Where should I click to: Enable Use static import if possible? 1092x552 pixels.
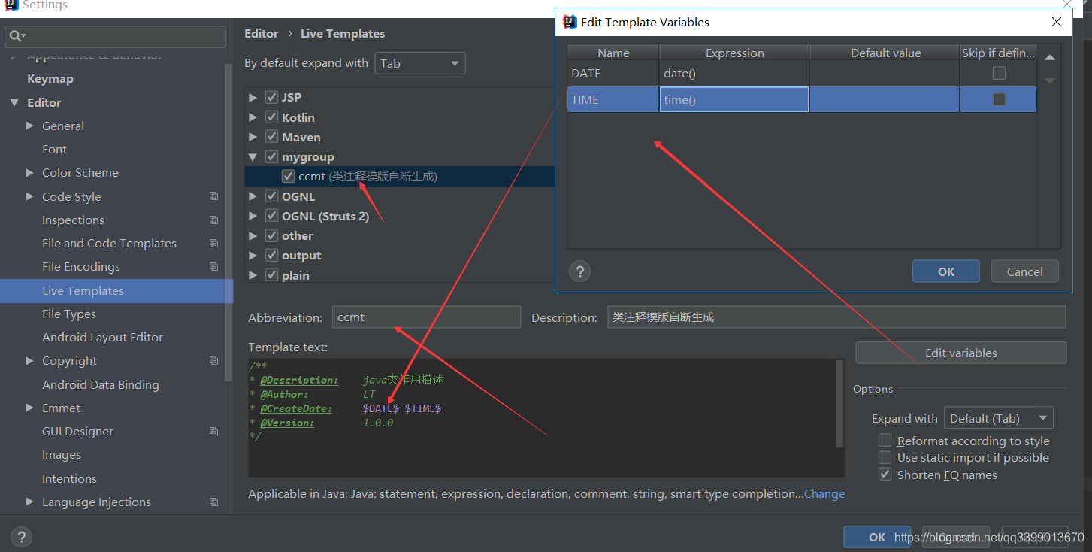click(x=885, y=457)
